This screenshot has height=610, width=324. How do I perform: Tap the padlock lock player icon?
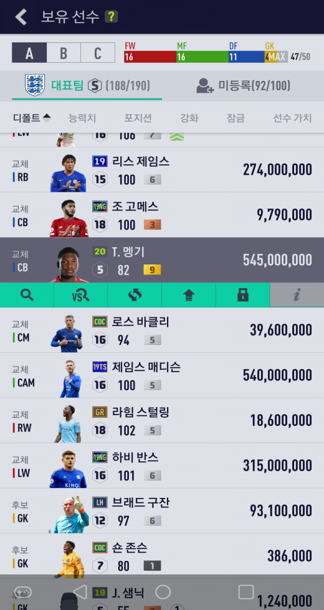(242, 295)
